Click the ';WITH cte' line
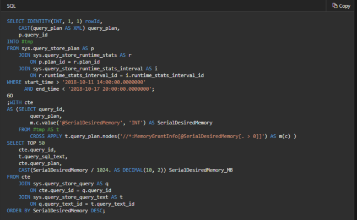 point(20,102)
